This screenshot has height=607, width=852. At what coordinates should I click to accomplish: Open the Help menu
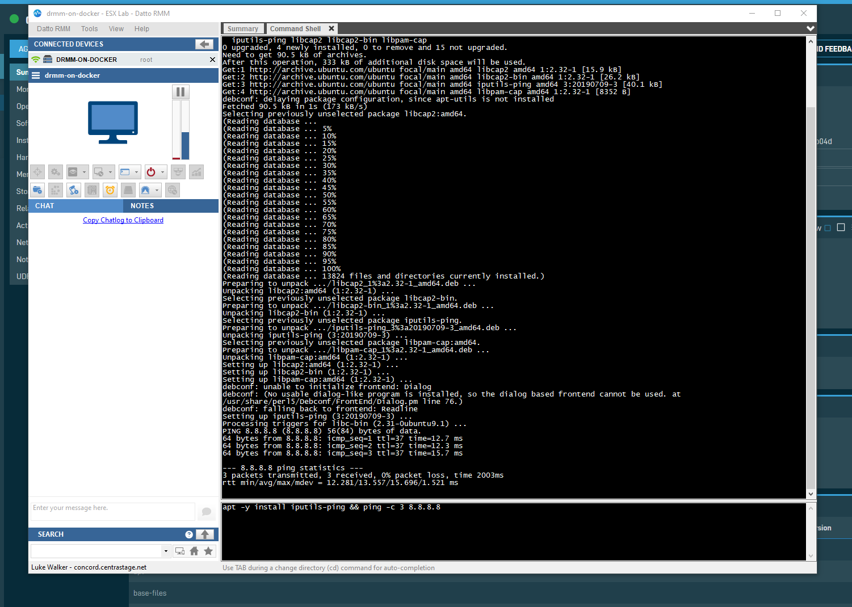point(142,29)
